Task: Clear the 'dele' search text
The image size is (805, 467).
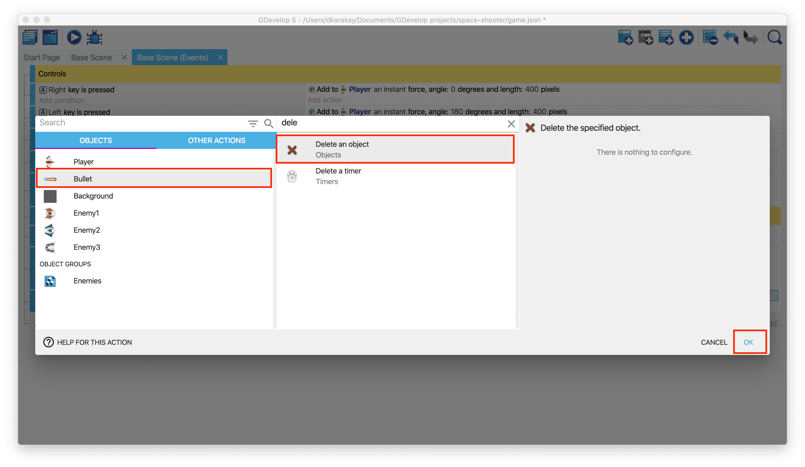Action: tap(511, 123)
